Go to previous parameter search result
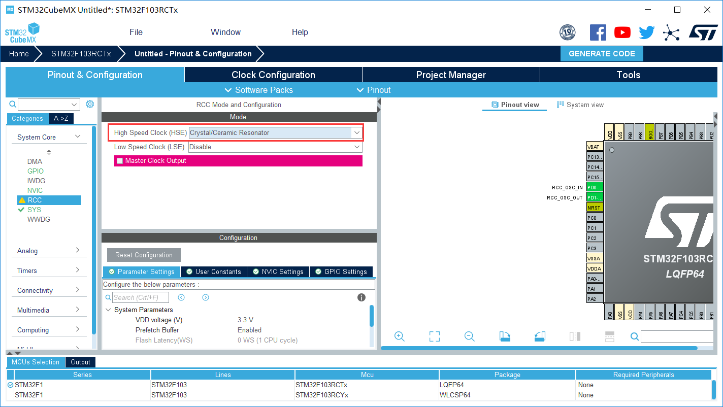Viewport: 723px width, 407px height. [x=181, y=297]
